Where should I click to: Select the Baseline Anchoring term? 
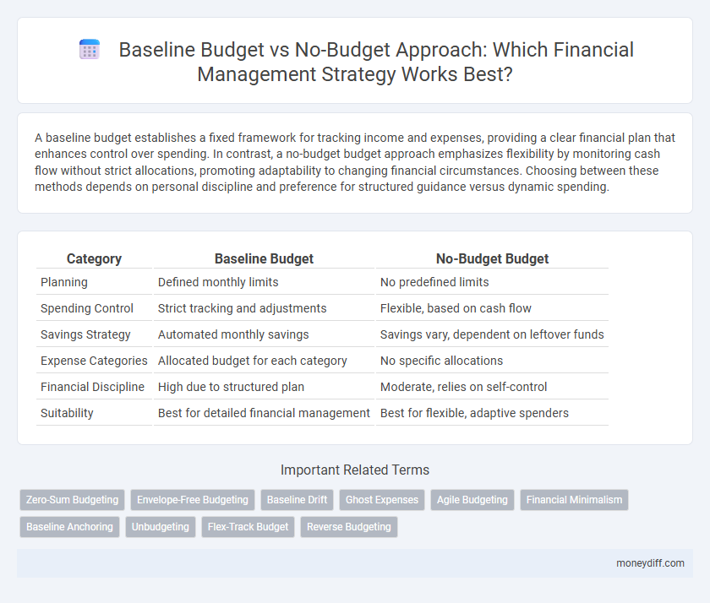coord(69,527)
